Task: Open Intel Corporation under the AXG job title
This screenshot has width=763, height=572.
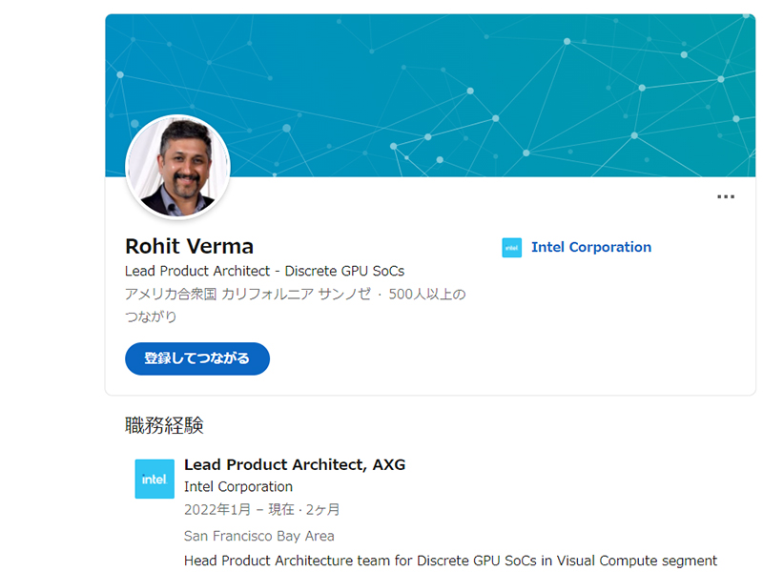Action: pyautogui.click(x=237, y=486)
